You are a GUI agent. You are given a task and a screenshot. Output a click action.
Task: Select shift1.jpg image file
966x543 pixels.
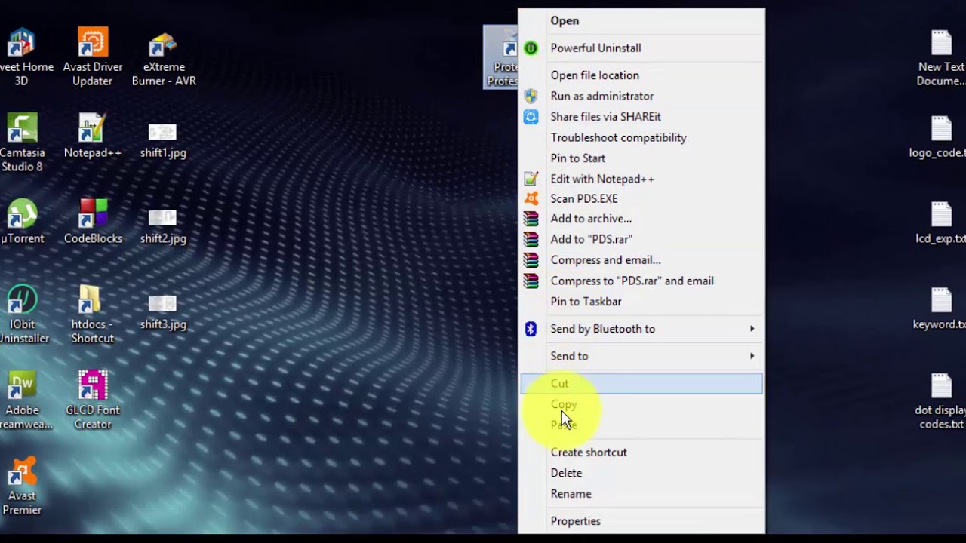click(x=163, y=140)
